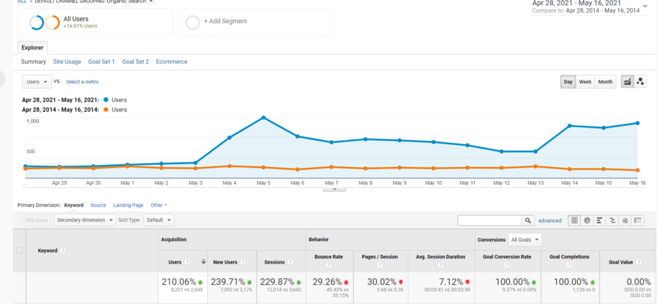Select the Comparison view icon
This screenshot has height=304, width=657.
[x=612, y=220]
